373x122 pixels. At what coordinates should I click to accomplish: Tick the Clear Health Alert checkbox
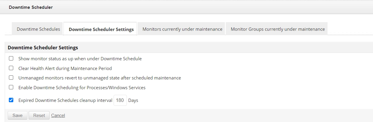(x=11, y=68)
